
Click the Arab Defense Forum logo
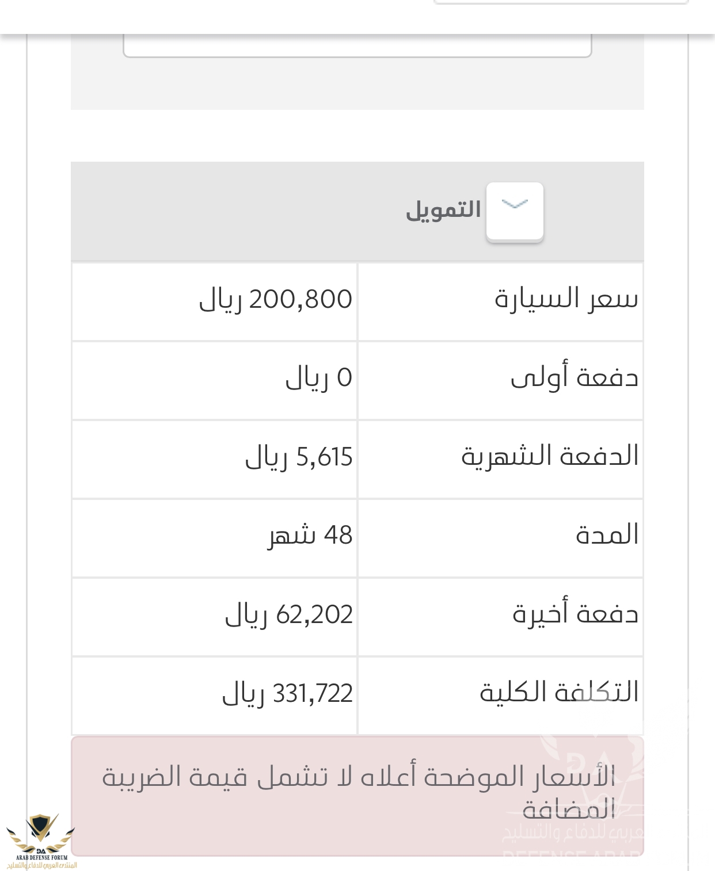pos(41,841)
